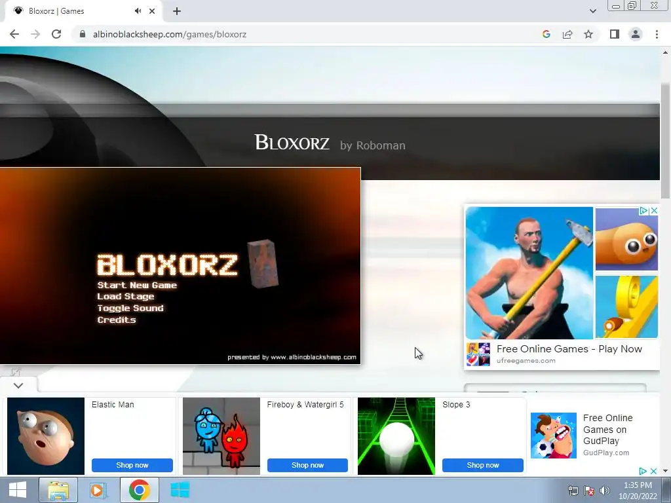Share this page icon
The image size is (671, 503).
point(567,34)
